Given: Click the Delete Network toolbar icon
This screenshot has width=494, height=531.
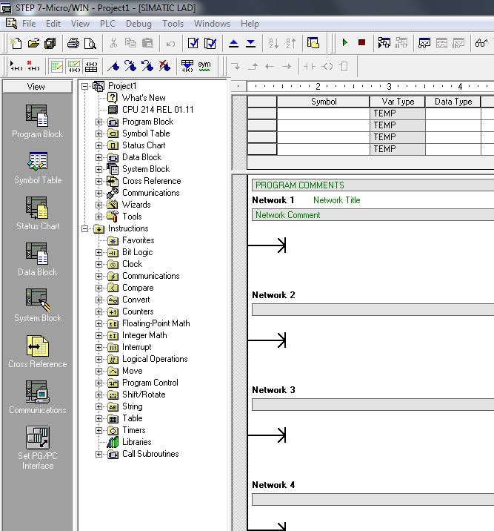Looking at the screenshot, I should [x=33, y=66].
